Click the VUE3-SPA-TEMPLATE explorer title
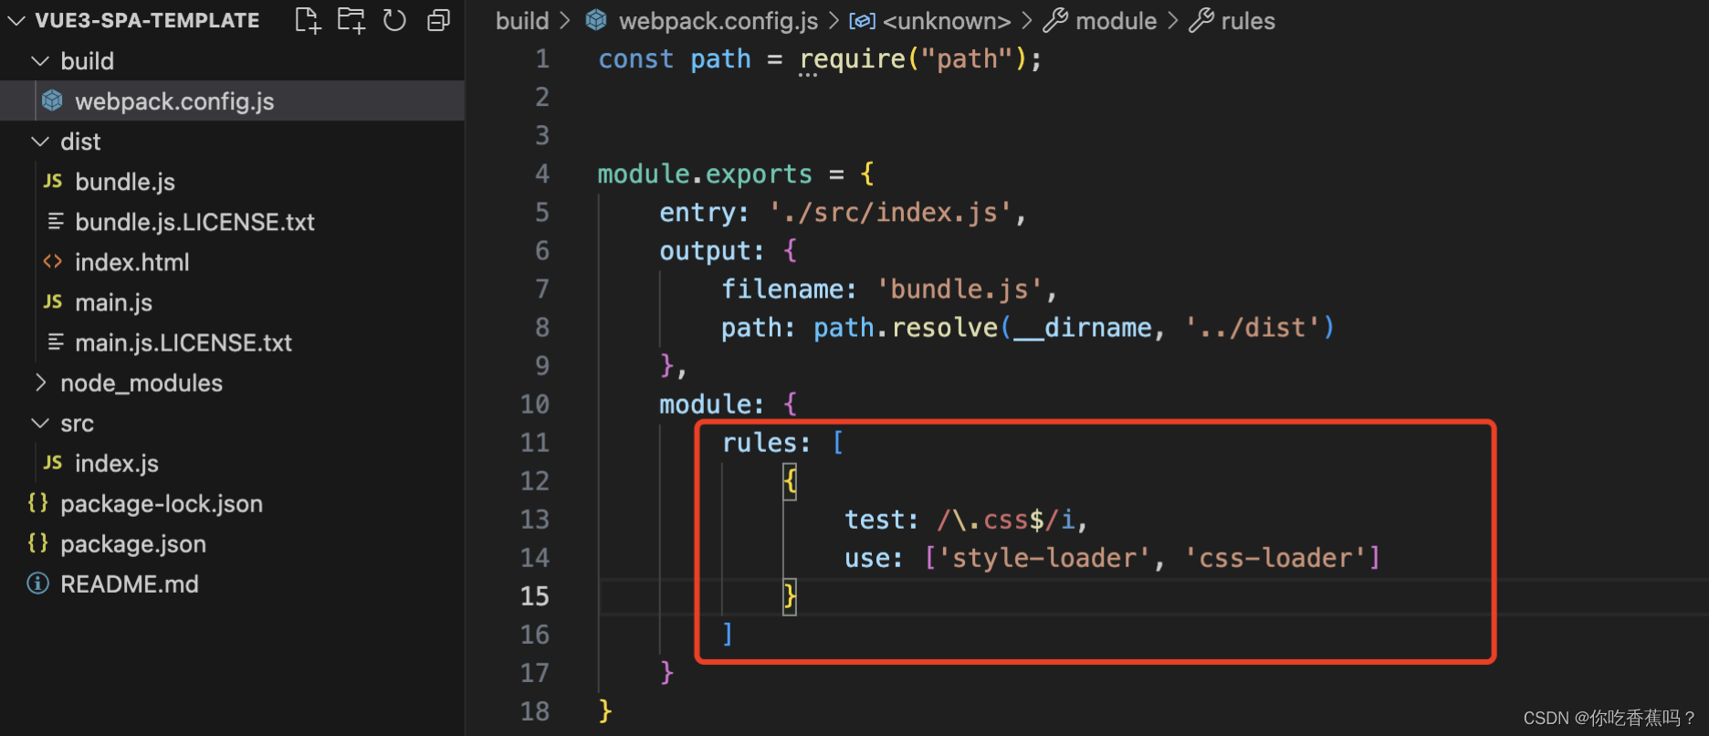 147,20
